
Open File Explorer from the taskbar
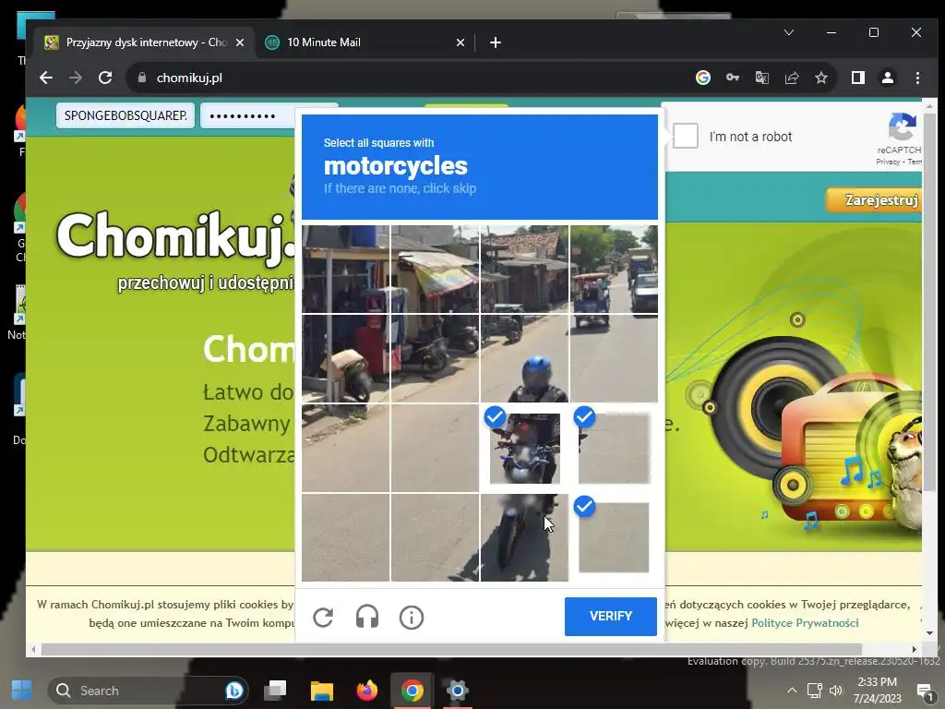click(x=321, y=690)
